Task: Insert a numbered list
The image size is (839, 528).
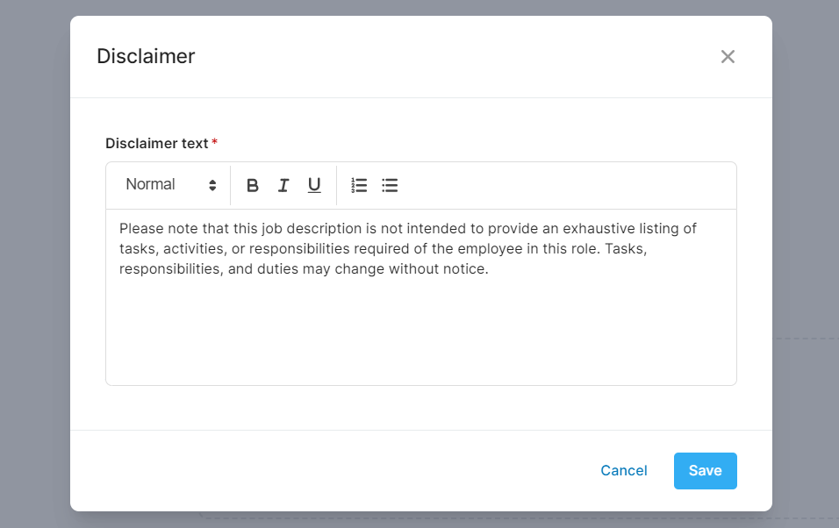Action: tap(359, 185)
